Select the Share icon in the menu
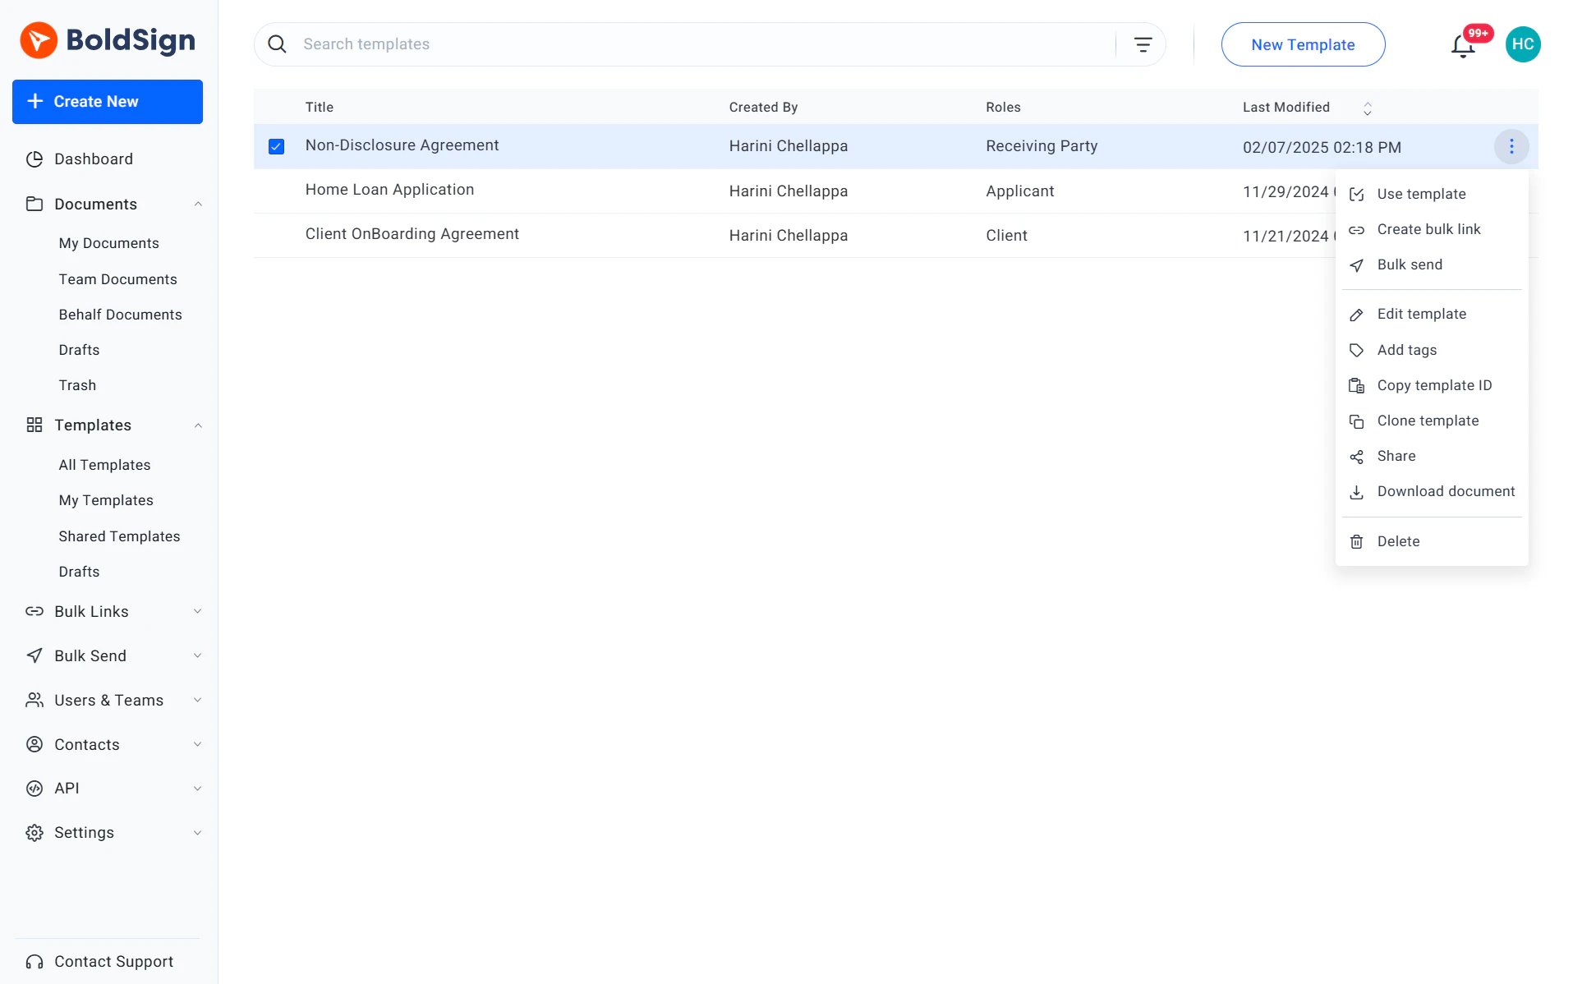 click(1358, 456)
